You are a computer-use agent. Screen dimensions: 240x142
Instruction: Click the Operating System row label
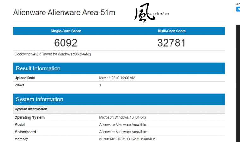coord(30,117)
